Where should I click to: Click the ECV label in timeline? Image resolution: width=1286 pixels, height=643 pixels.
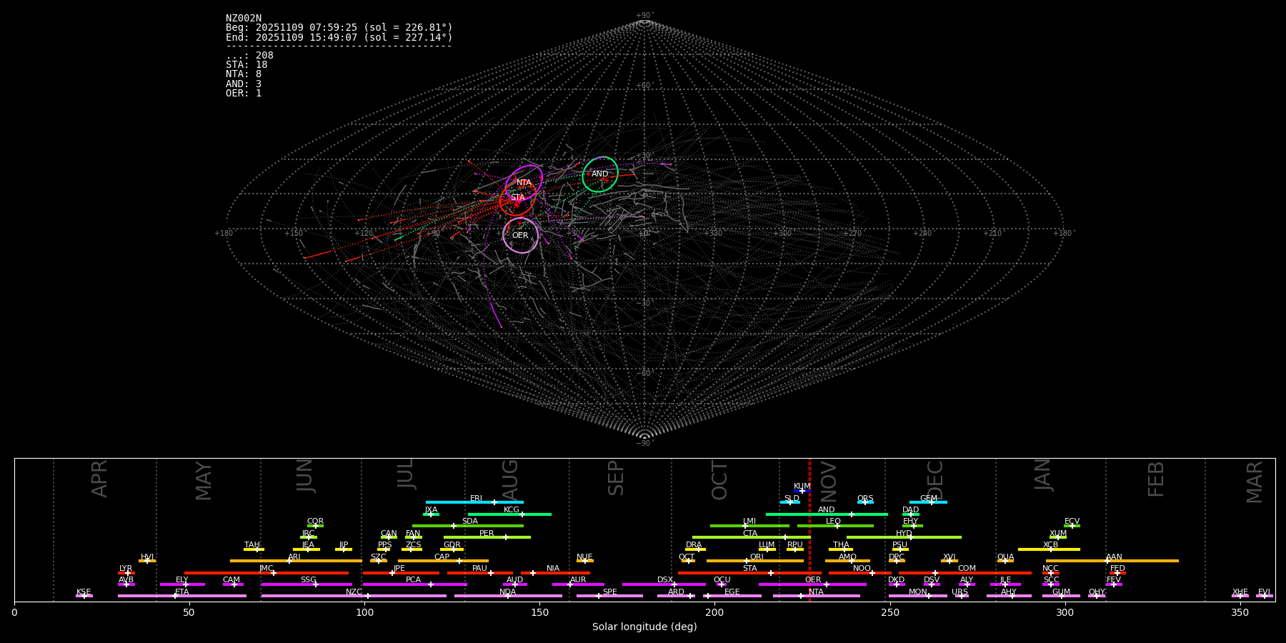point(1072,522)
